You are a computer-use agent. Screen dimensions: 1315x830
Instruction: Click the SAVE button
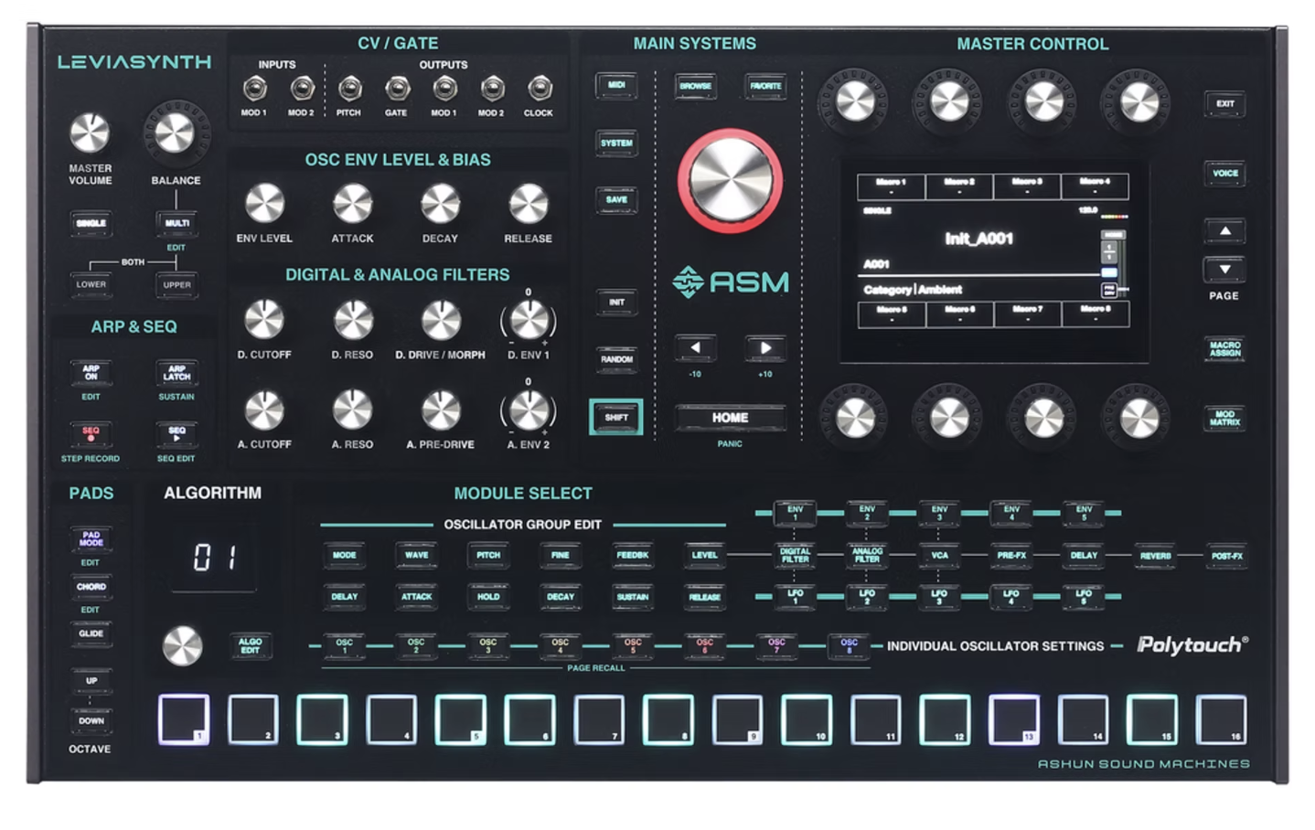coord(616,200)
